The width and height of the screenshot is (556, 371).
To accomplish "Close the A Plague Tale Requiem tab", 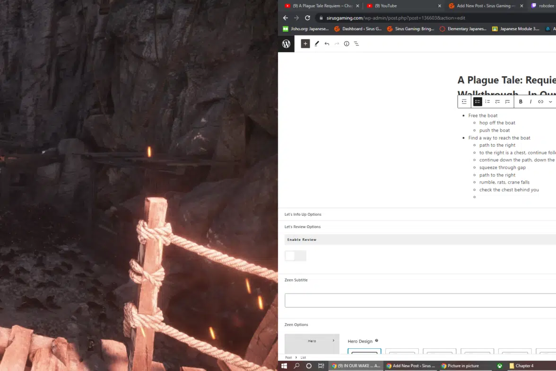I will [x=357, y=6].
